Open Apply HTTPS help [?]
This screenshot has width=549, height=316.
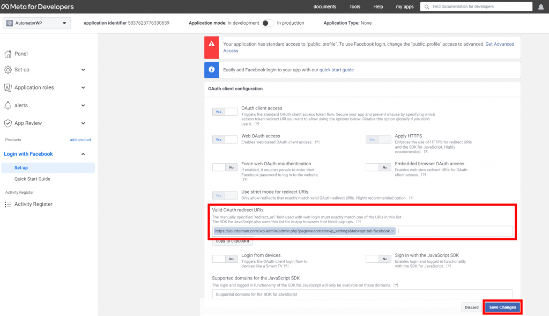click(x=426, y=152)
